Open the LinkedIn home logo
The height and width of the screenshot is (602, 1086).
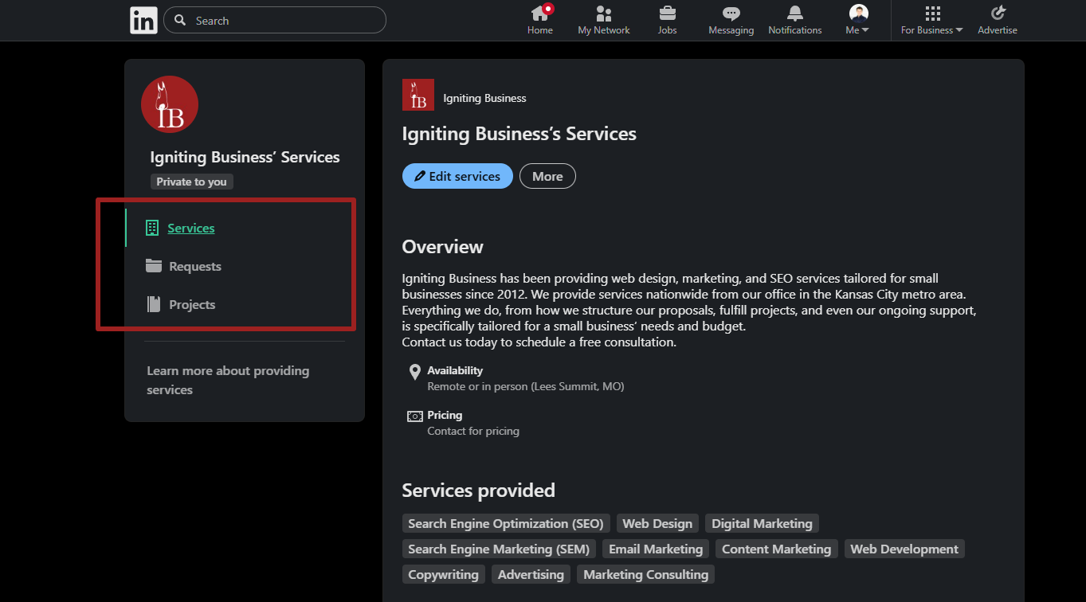pyautogui.click(x=144, y=20)
